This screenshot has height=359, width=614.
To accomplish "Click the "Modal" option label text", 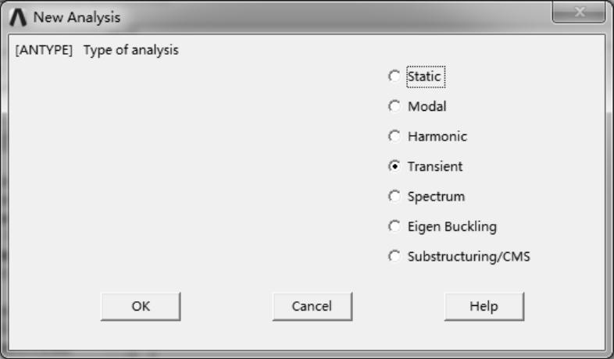I will pyautogui.click(x=427, y=106).
